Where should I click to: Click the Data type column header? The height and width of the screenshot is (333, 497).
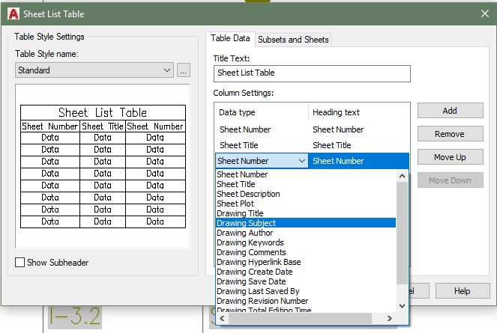tap(261, 112)
